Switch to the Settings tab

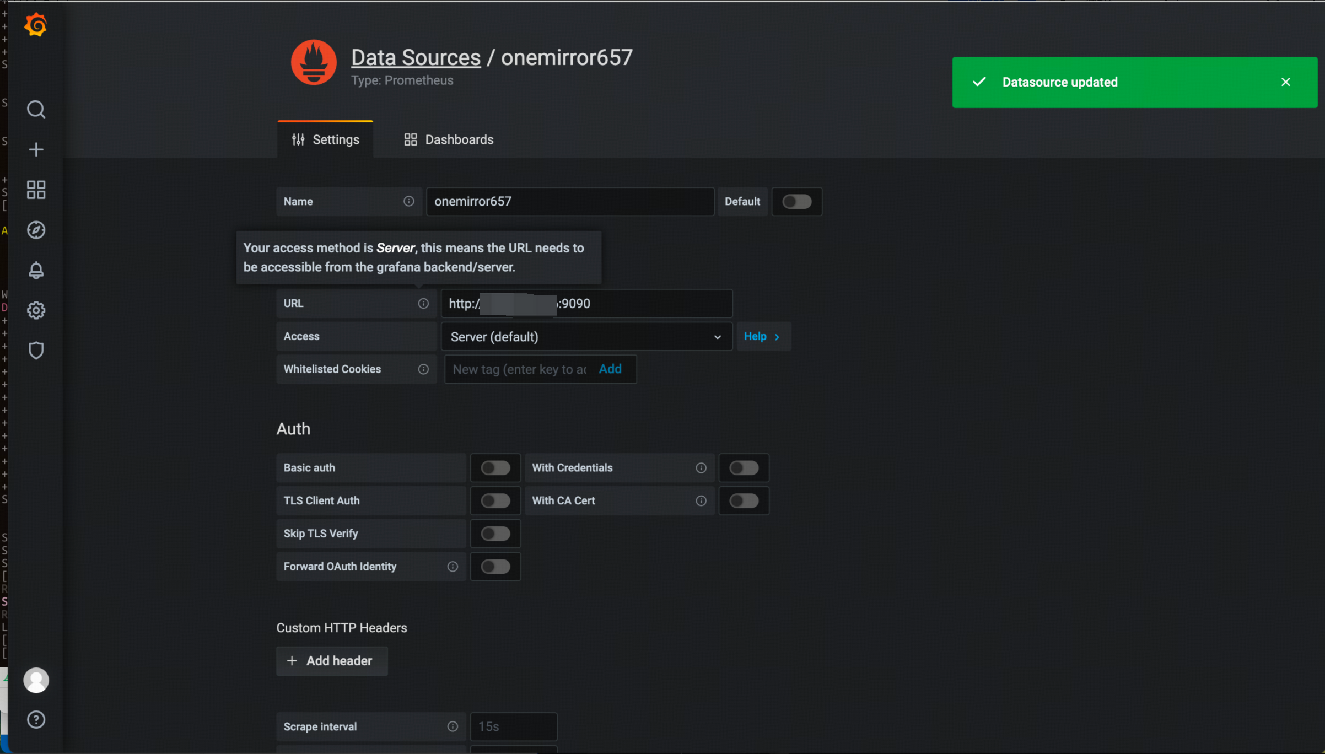tap(325, 139)
